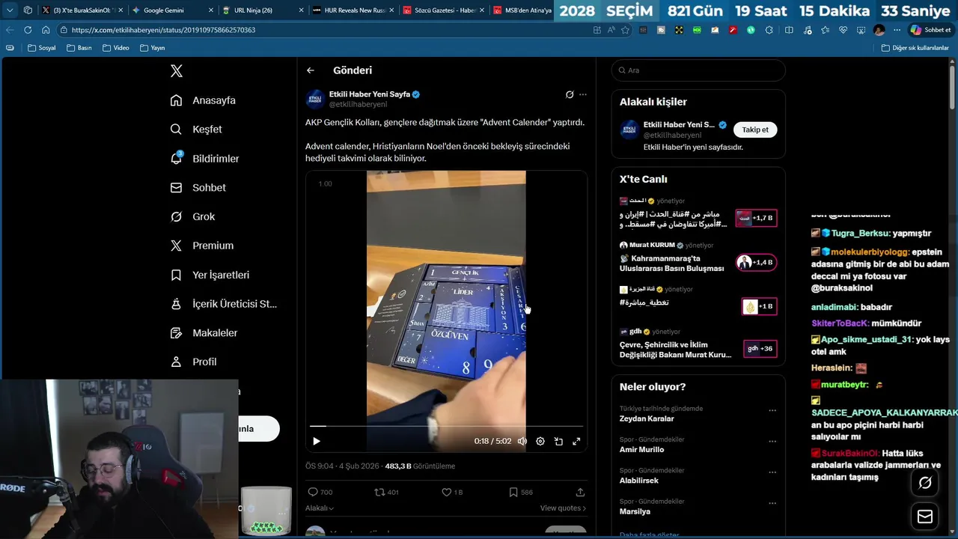958x539 pixels.
Task: Open Keşfet in the sidebar
Action: 196,130
